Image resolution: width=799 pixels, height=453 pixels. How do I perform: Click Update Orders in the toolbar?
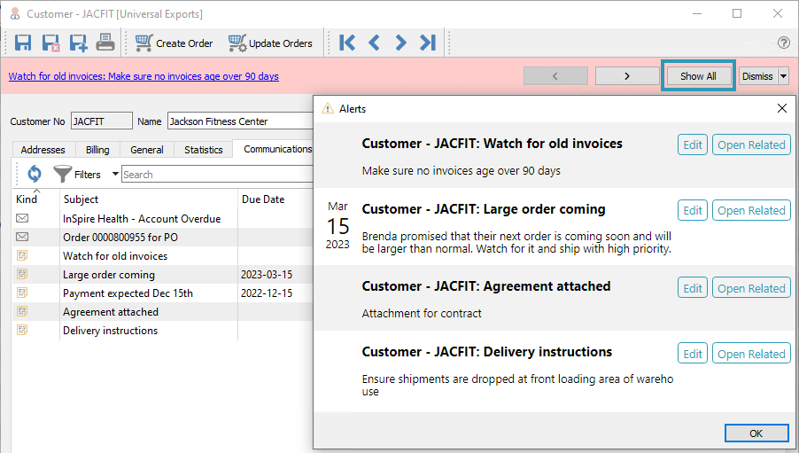click(270, 43)
